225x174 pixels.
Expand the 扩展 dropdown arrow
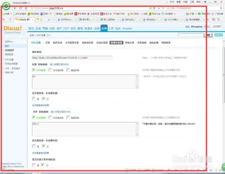[196, 14]
